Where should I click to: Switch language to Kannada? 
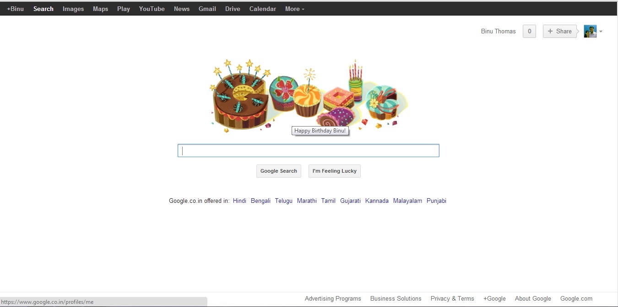377,201
